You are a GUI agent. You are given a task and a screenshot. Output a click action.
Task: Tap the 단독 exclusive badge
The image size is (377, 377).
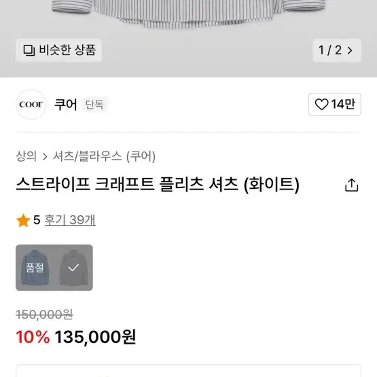(94, 105)
